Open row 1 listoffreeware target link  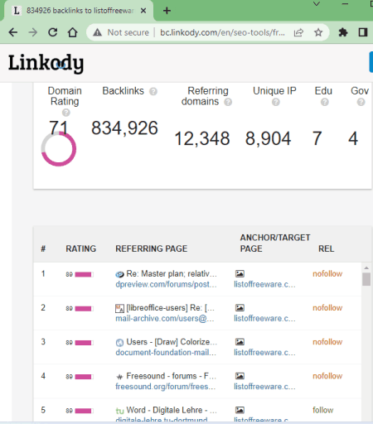(x=264, y=285)
